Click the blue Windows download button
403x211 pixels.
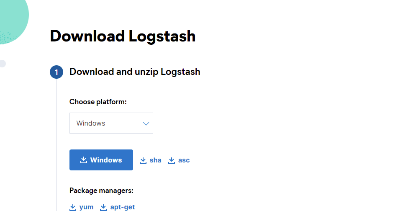101,160
